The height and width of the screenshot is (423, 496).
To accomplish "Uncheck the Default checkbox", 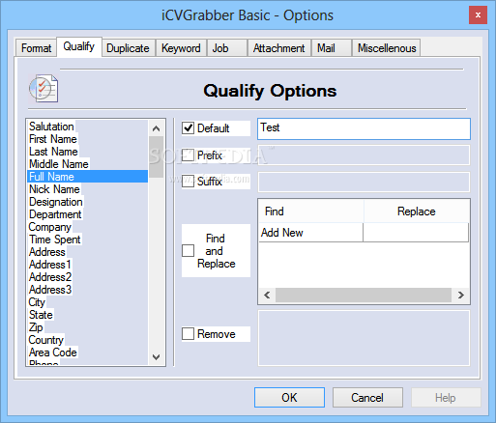I will 188,128.
